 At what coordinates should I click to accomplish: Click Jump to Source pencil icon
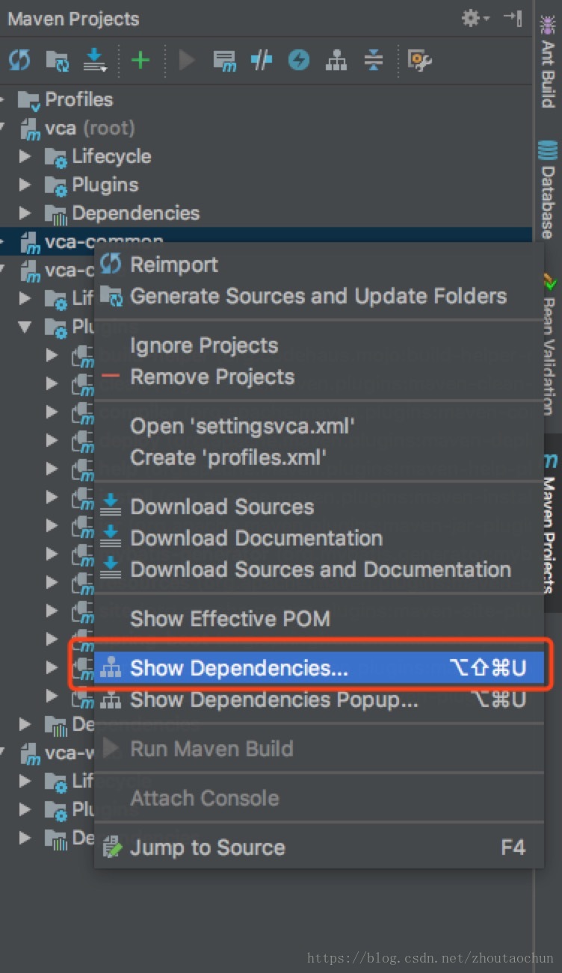pyautogui.click(x=111, y=847)
